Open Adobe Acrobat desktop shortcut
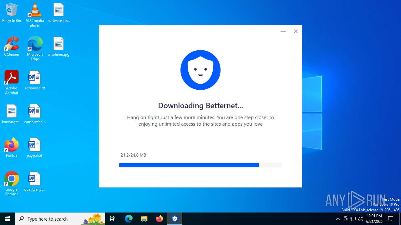Image resolution: width=401 pixels, height=225 pixels. (x=12, y=82)
